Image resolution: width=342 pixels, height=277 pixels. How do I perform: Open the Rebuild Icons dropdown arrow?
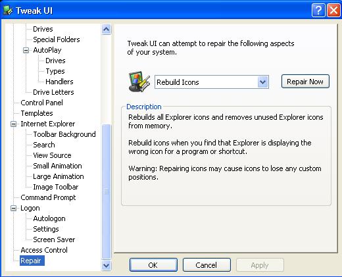tap(262, 82)
